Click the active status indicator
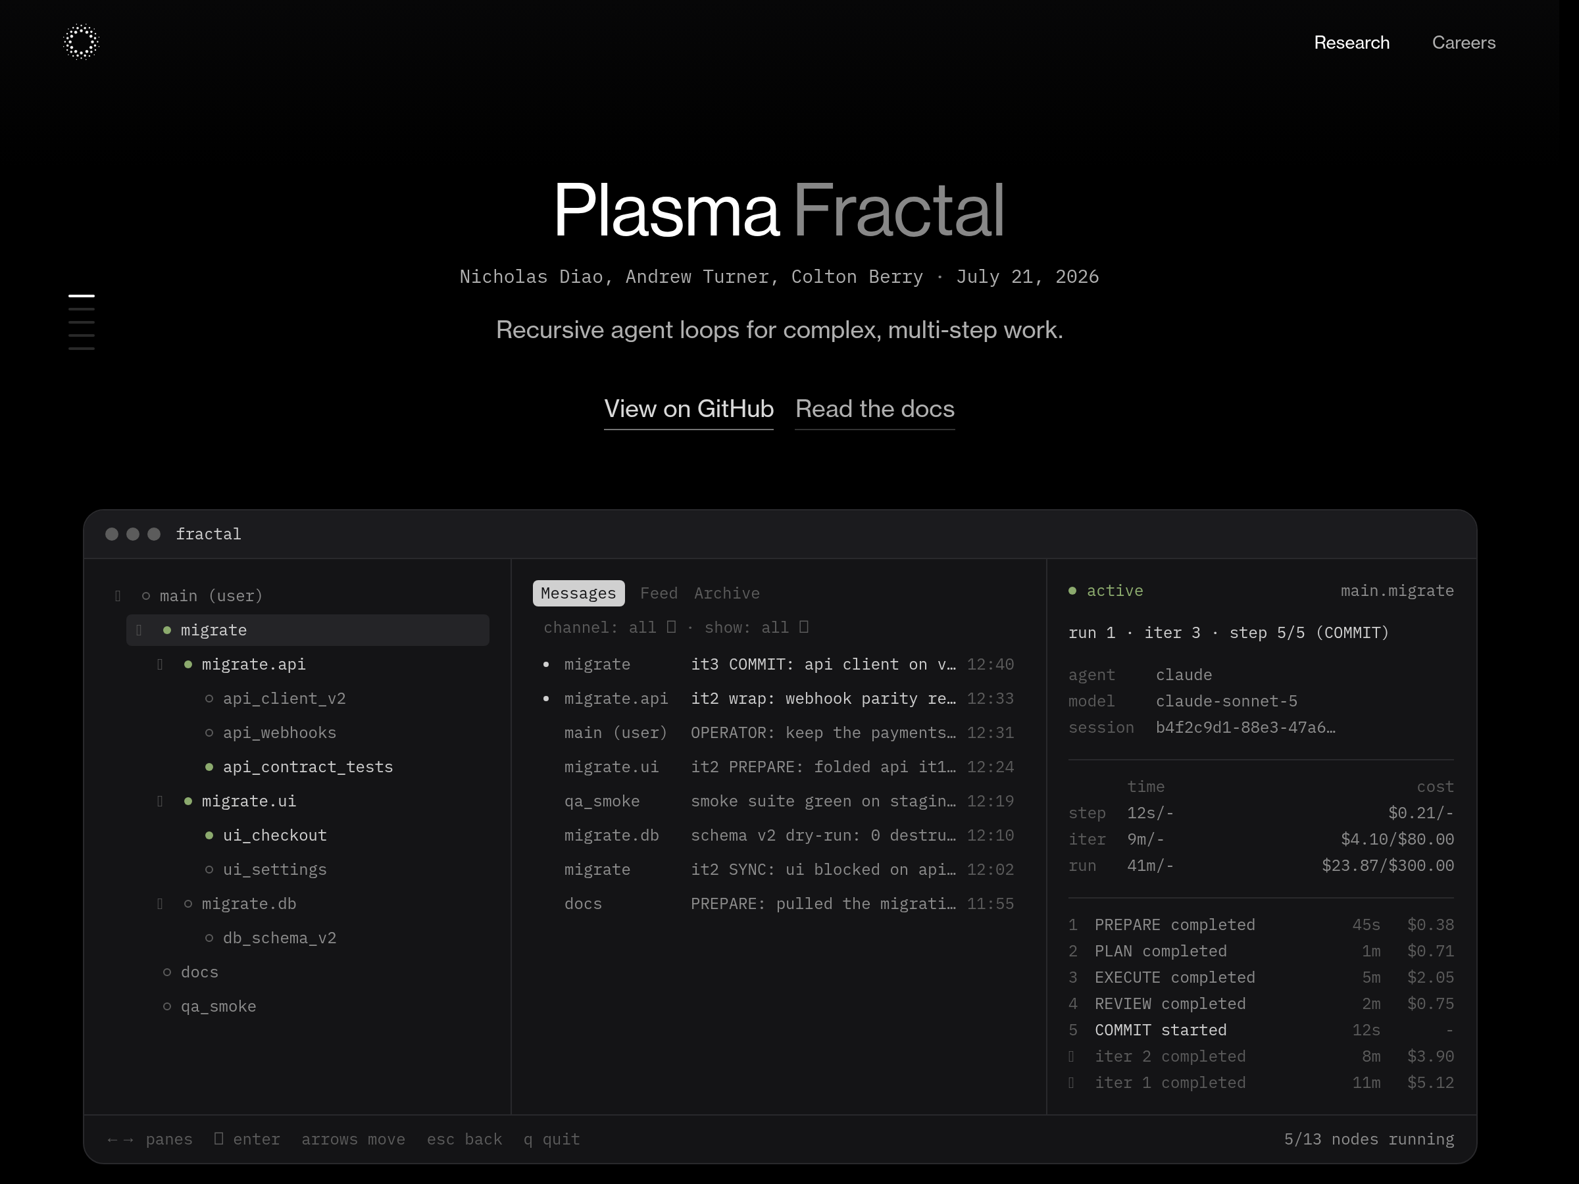Viewport: 1579px width, 1184px height. [1106, 591]
